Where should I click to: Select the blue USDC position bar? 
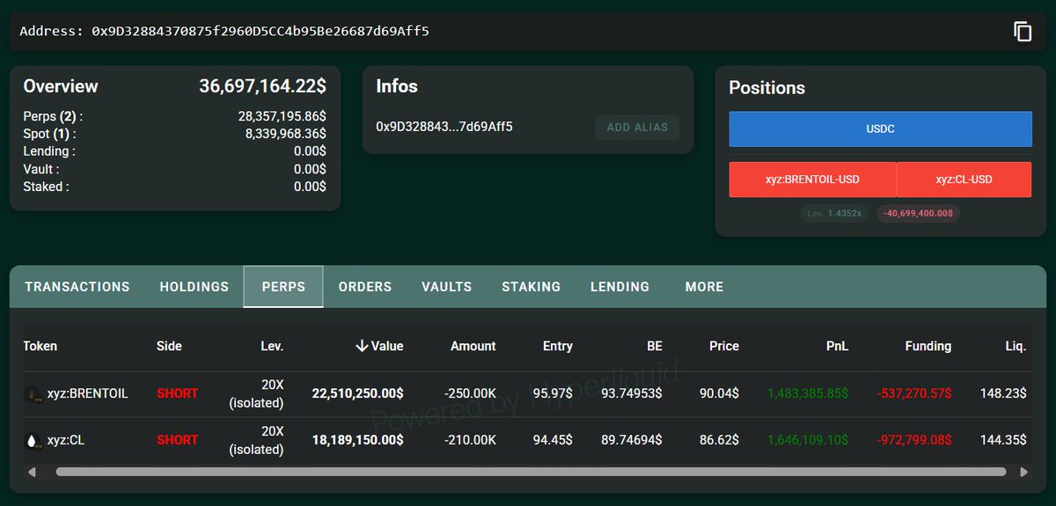(x=880, y=128)
